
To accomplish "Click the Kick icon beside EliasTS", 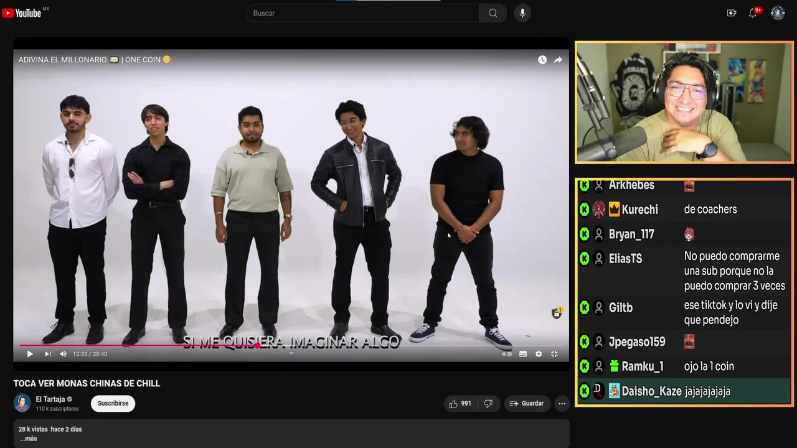I will point(584,258).
